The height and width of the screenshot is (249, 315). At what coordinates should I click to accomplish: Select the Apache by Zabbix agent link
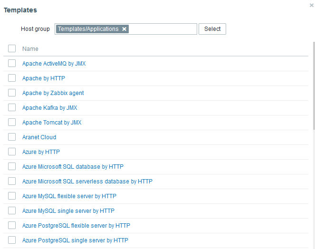pyautogui.click(x=53, y=93)
